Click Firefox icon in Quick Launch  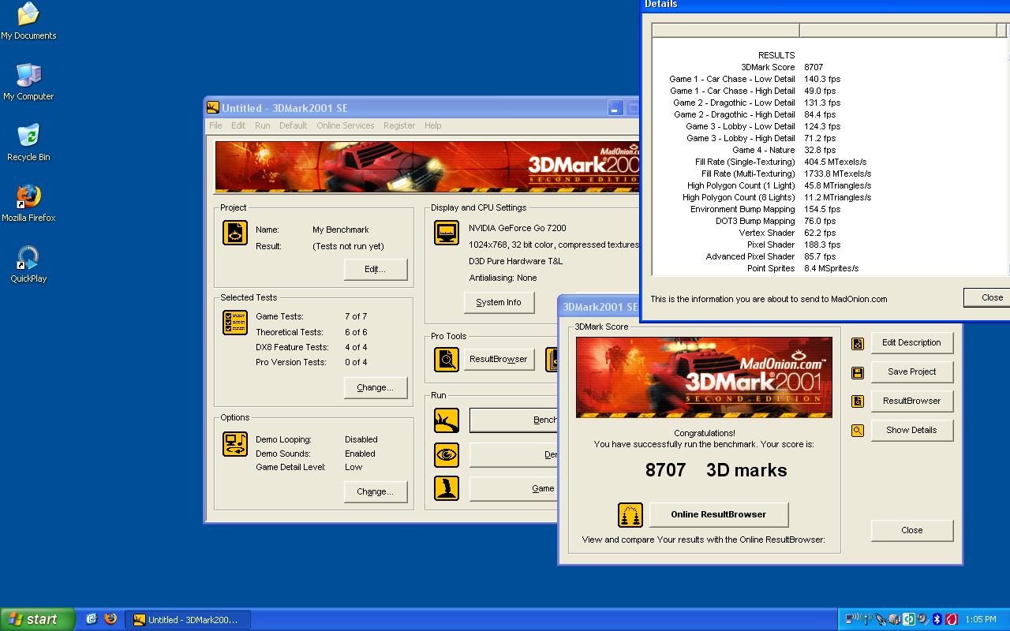pos(110,619)
